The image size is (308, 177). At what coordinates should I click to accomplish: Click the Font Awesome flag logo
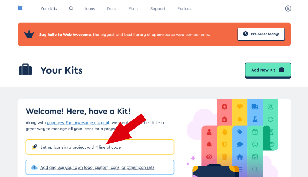(x=20, y=8)
